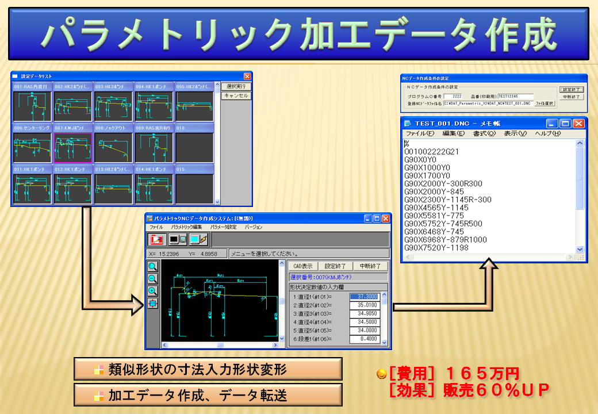The height and width of the screenshot is (414, 598).
Task: Close the 設定データリスト window
Action: [x=247, y=76]
